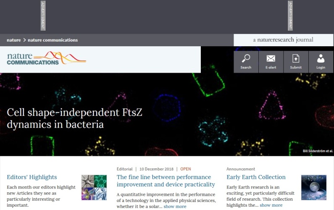The height and width of the screenshot is (210, 334).
Task: Open Editors' Highlights thumbnail image
Action: point(95,187)
